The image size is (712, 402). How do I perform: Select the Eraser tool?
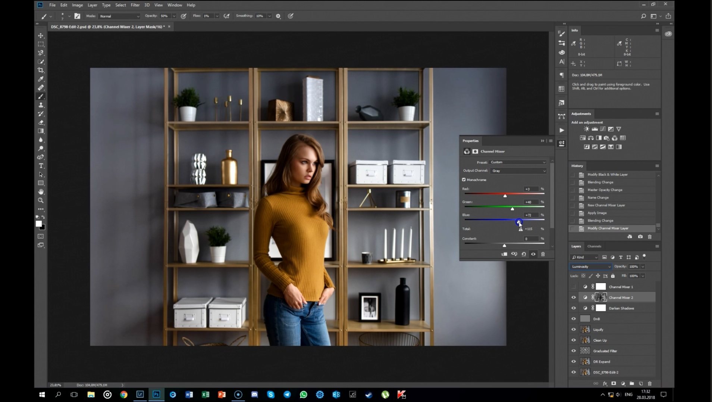pos(41,122)
